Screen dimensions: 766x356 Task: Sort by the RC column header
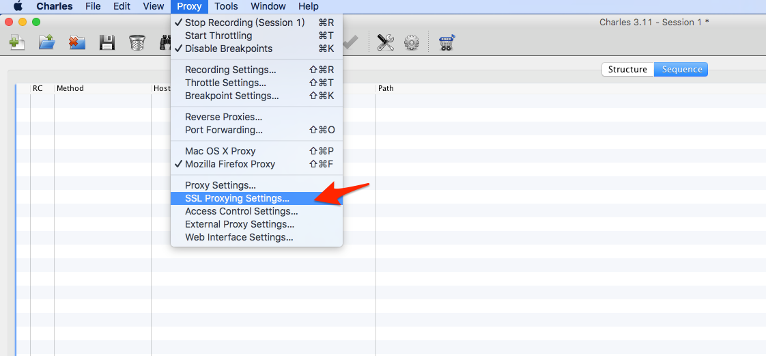click(x=42, y=89)
